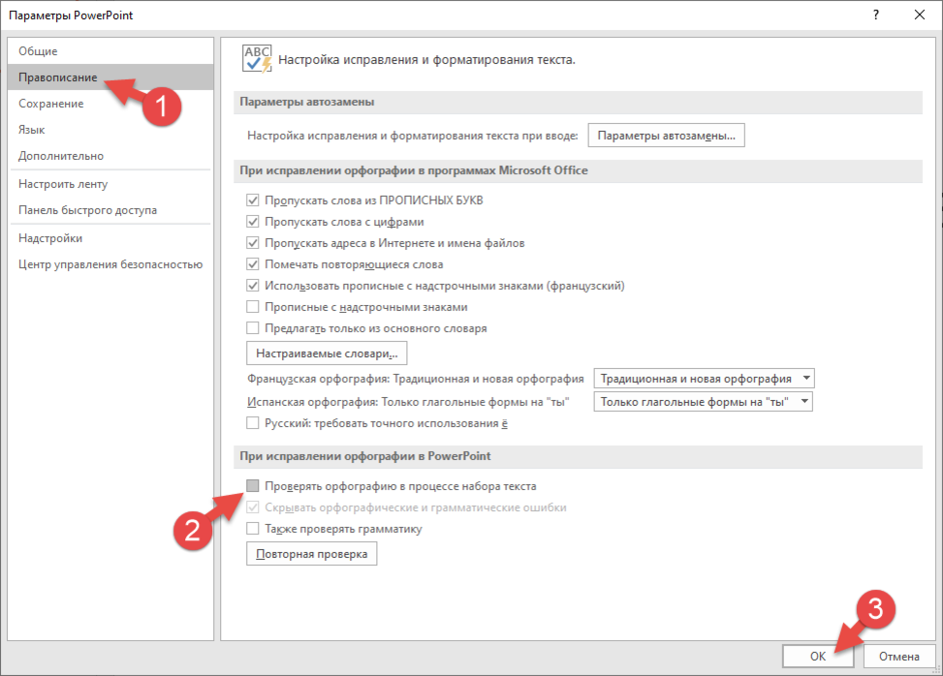943x676 pixels.
Task: Enable 'Прописные с надстрочными знаками' checkbox
Action: 253,307
